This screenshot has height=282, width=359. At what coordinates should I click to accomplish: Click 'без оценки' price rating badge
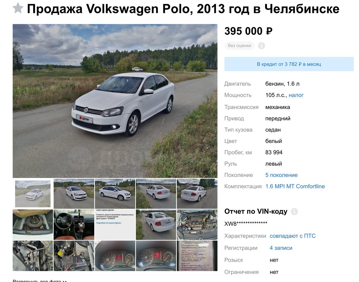(239, 46)
